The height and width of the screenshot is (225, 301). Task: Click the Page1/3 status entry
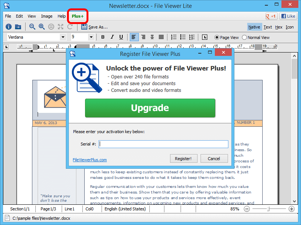click(x=48, y=209)
